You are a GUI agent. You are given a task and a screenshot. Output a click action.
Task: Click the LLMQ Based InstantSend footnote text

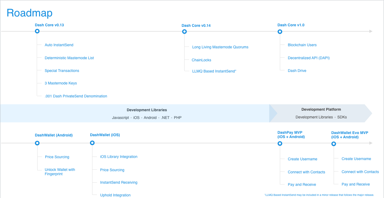[319, 195]
